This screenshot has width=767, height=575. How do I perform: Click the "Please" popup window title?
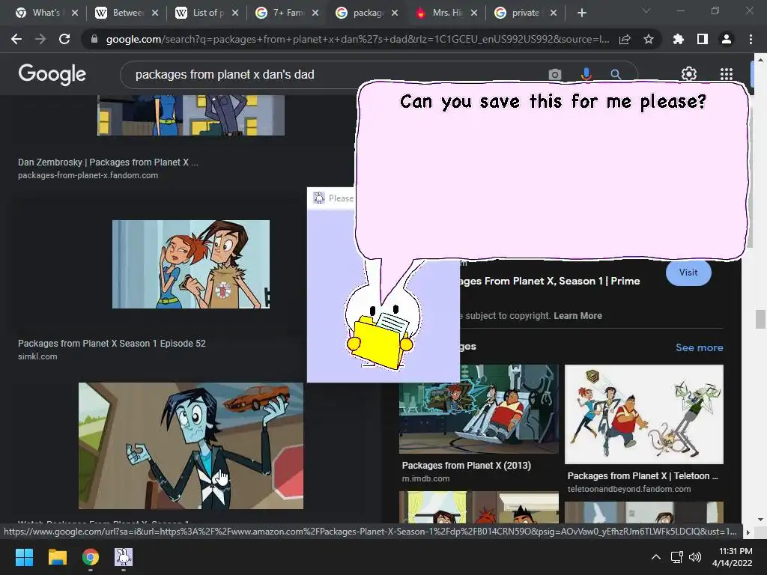(x=341, y=198)
